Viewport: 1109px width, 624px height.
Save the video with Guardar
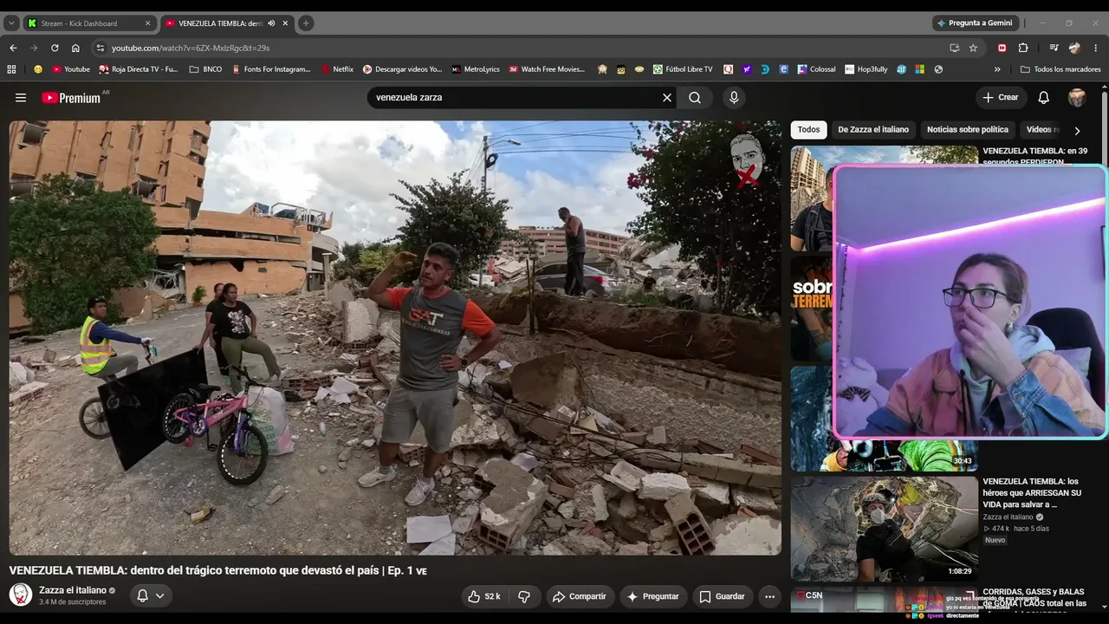722,596
